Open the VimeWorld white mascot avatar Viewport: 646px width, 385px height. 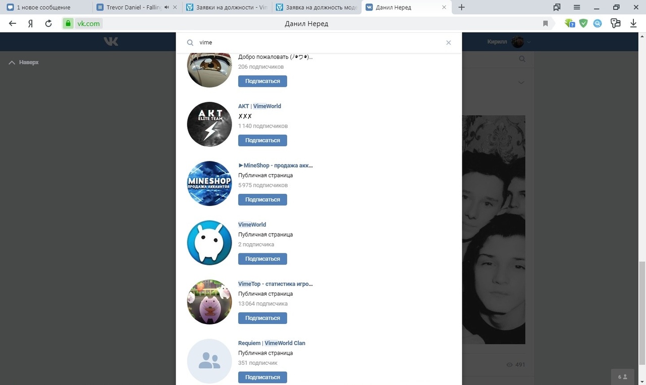pos(209,243)
